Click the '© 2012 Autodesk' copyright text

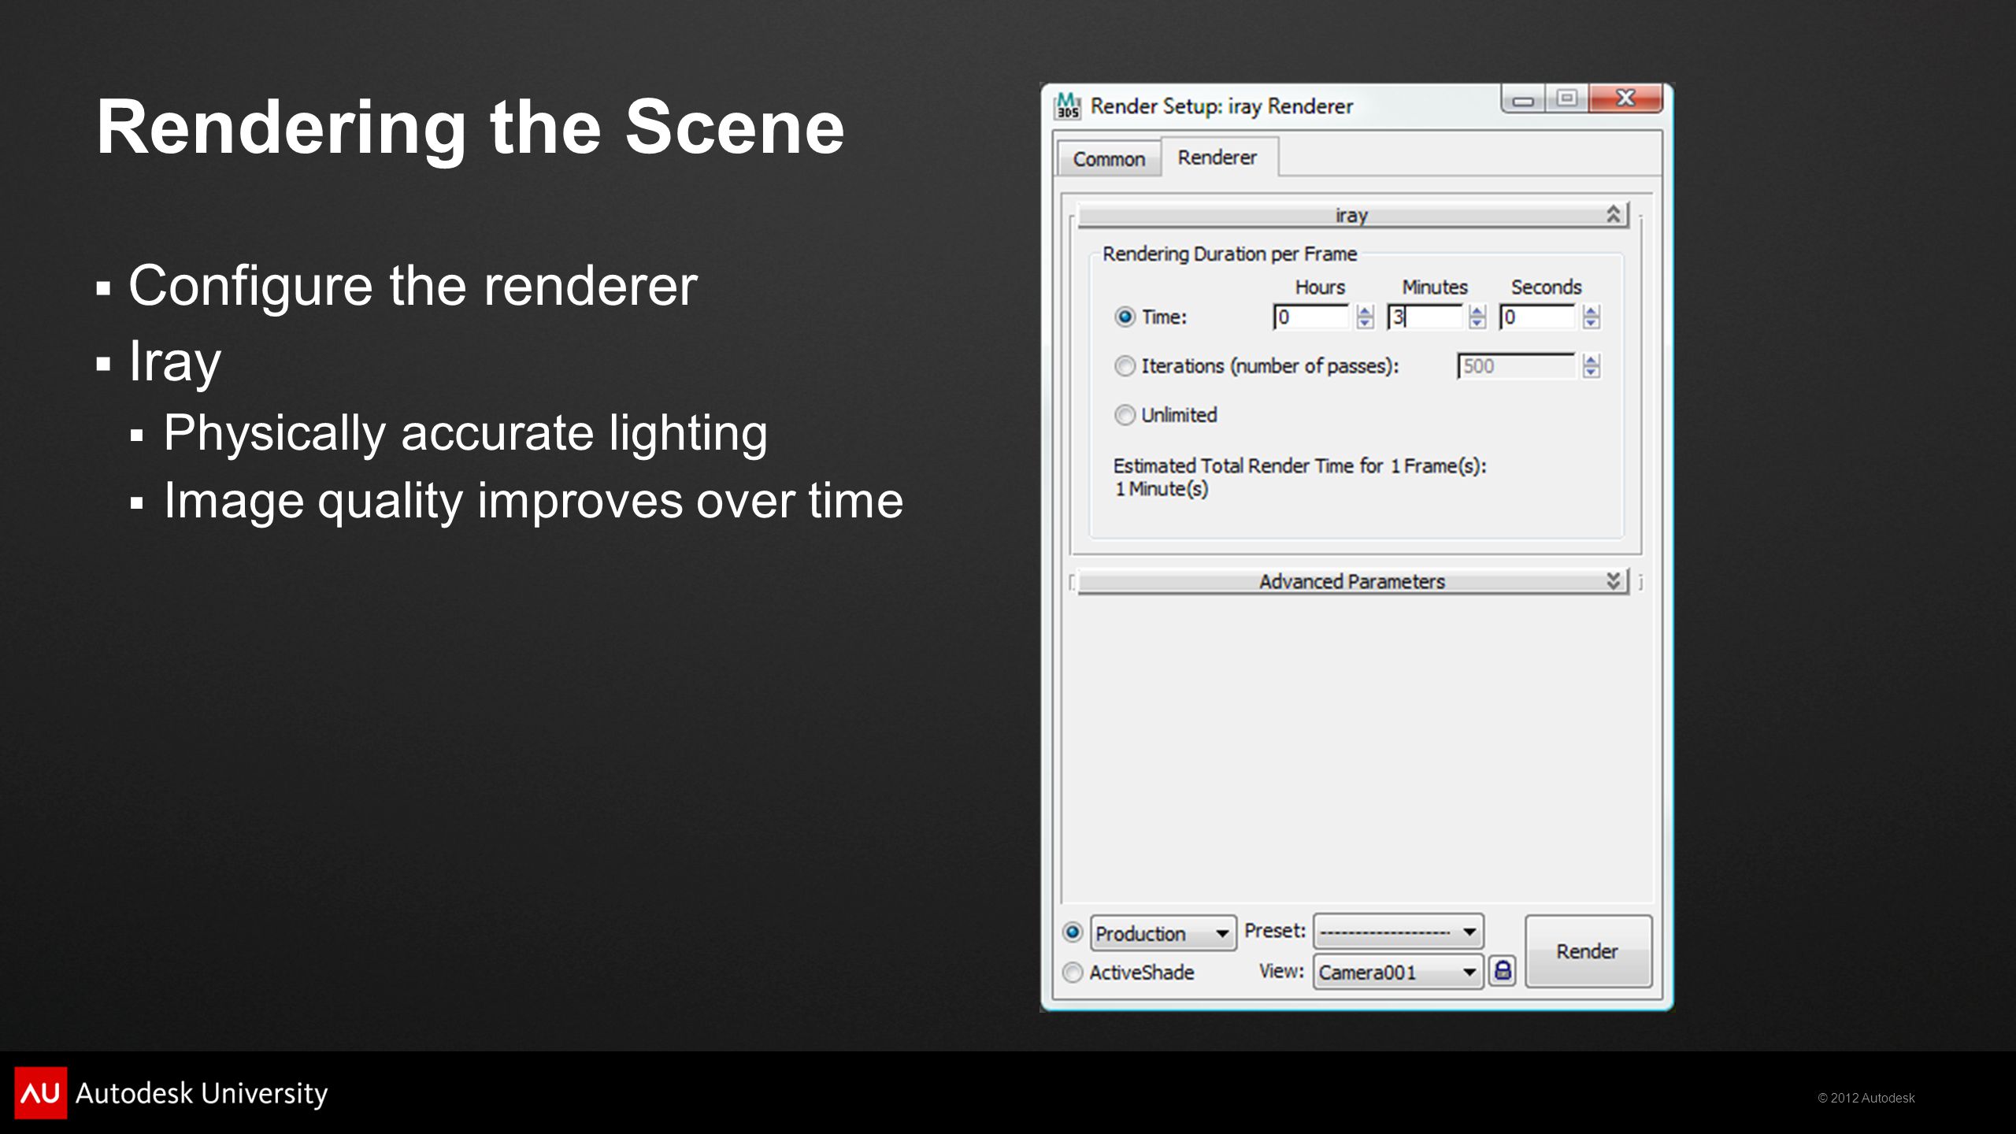[x=1866, y=1098]
